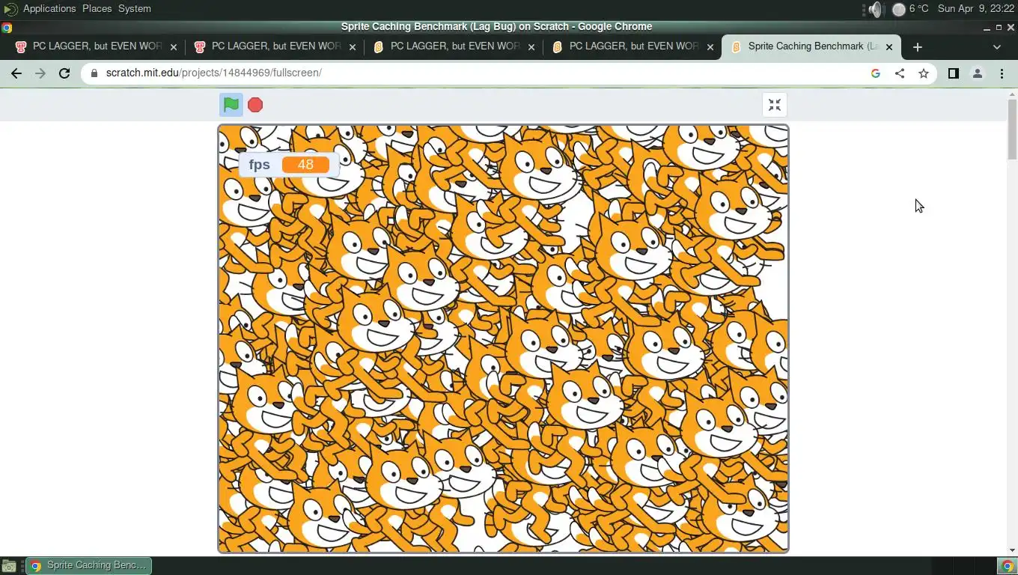The width and height of the screenshot is (1018, 575).
Task: Reload the Scratch page
Action: pos(64,73)
